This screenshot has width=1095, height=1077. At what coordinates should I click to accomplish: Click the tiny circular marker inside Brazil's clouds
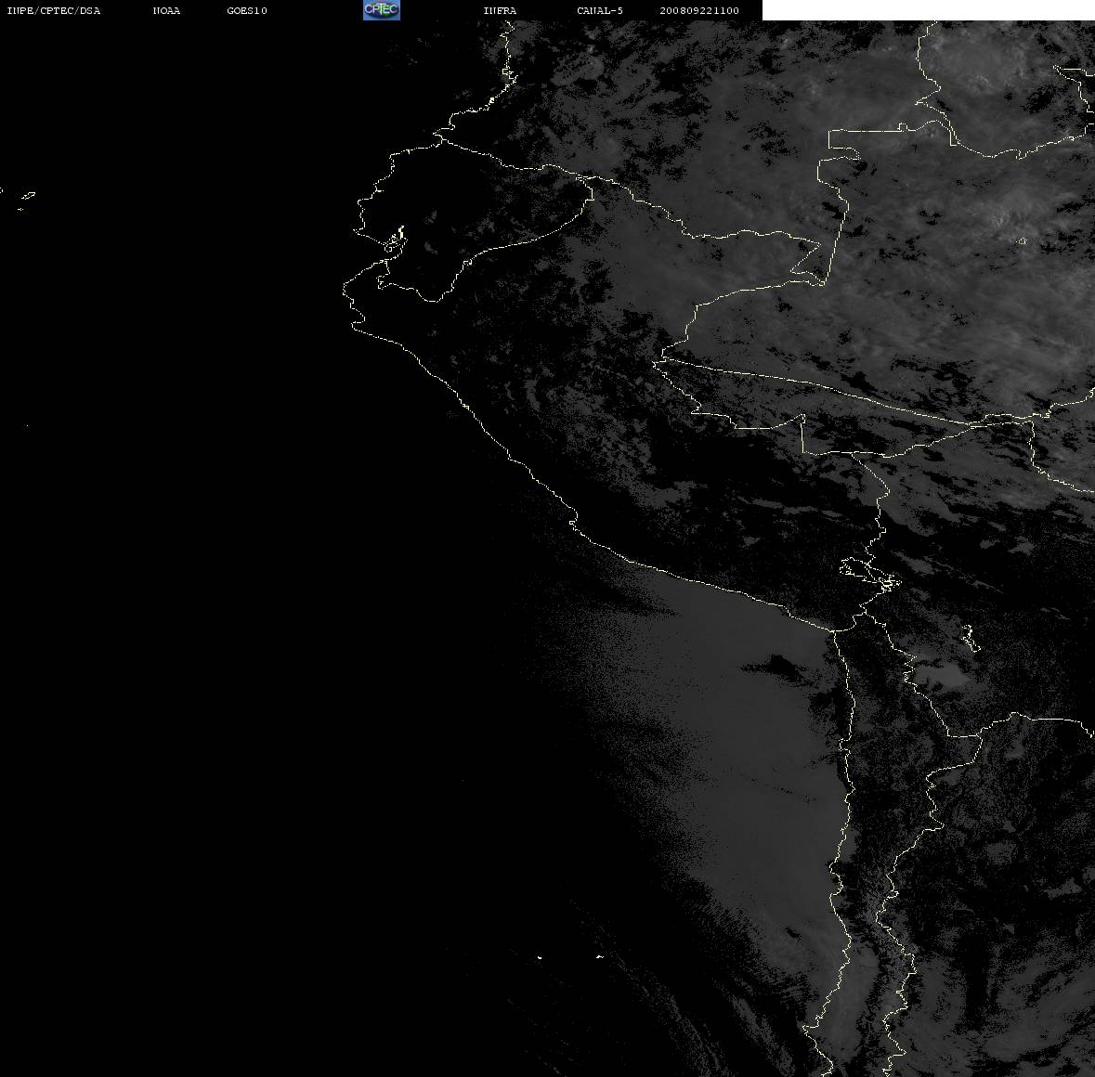click(x=1023, y=241)
